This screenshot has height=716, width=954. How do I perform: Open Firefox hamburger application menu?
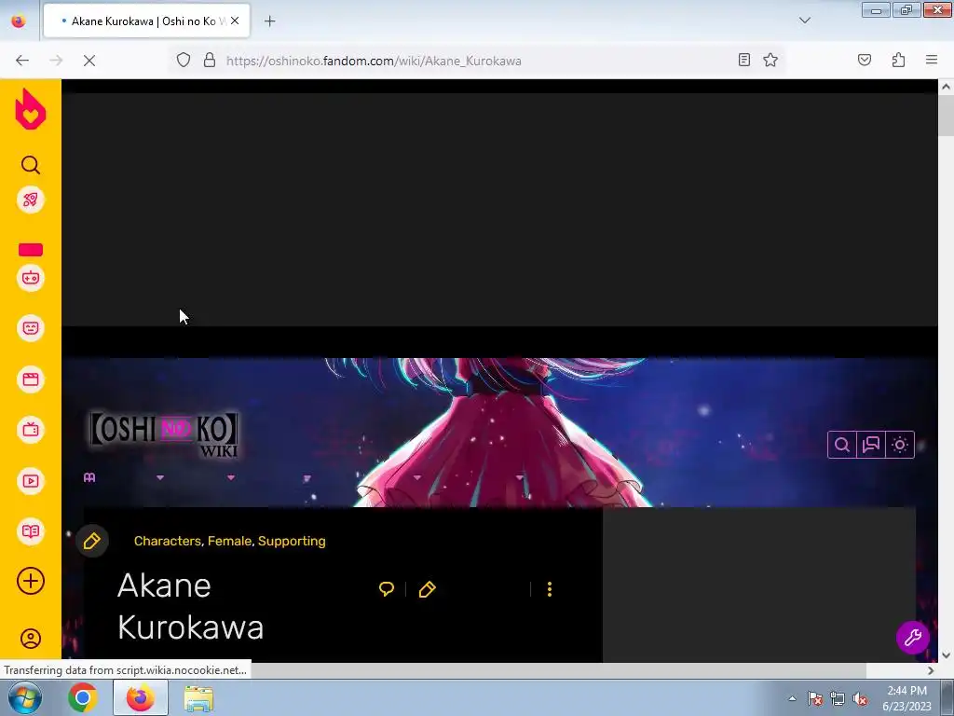(932, 60)
